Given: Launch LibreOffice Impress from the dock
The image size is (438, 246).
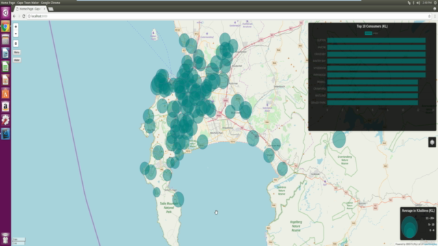Looking at the screenshot, I should point(5,80).
